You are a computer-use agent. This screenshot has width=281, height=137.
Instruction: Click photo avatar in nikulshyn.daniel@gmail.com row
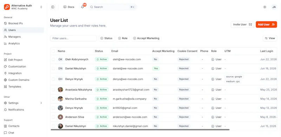[60, 126]
